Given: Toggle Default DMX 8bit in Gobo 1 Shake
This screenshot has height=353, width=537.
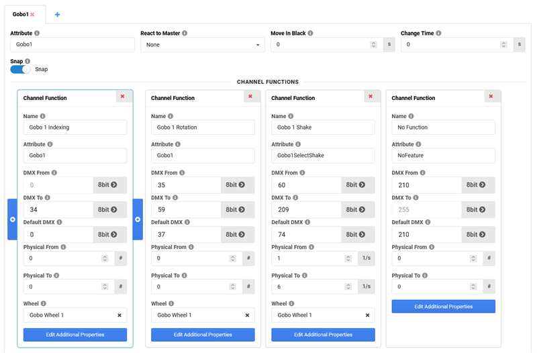Looking at the screenshot, I should click(357, 234).
